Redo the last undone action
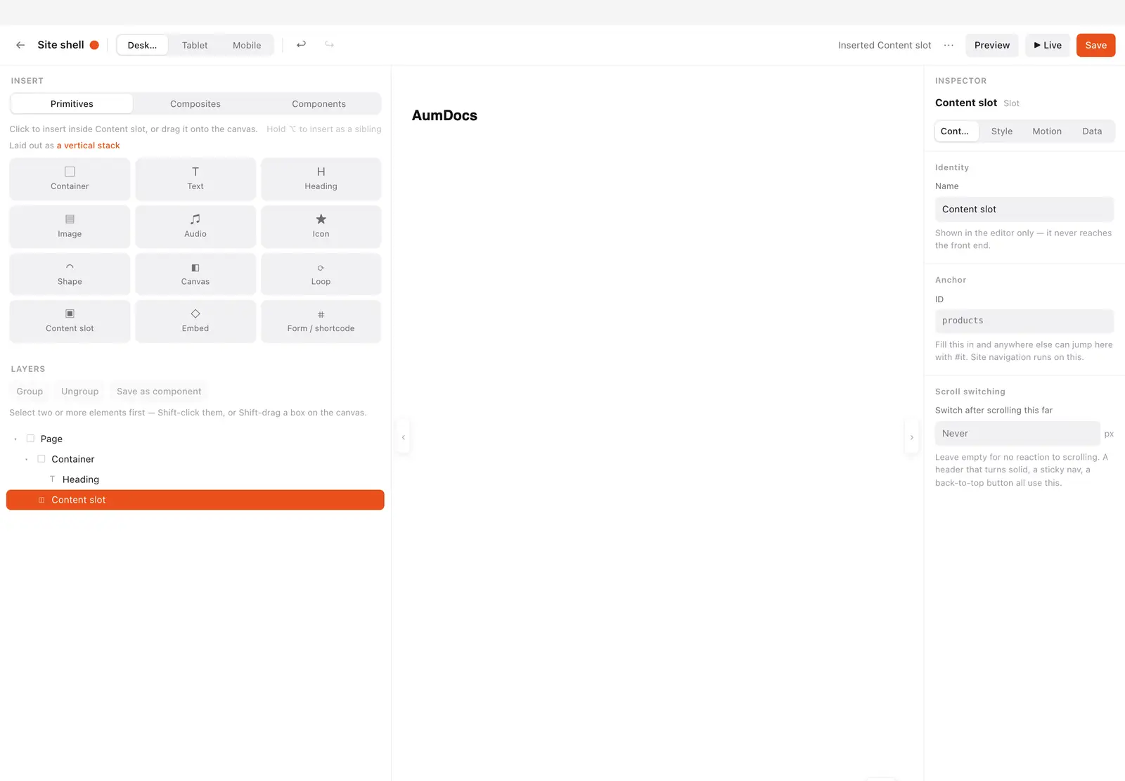This screenshot has height=781, width=1125. [329, 44]
